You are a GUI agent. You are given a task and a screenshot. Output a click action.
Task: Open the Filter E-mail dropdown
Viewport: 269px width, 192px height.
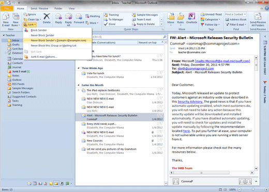pyautogui.click(x=236, y=25)
